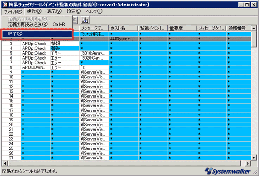Select the 警告 cell in row 4
Image resolution: width=259 pixels, height=176 pixels.
tap(65, 49)
